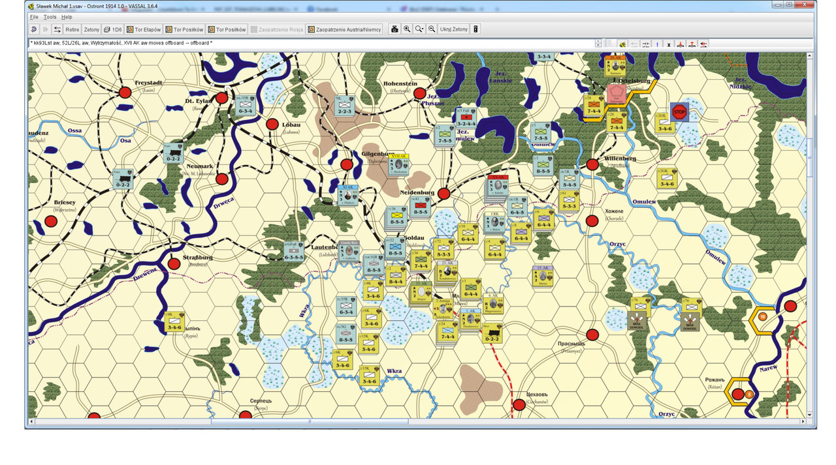Open Zaopatrzenie Austria/Niemcy chart

point(344,29)
